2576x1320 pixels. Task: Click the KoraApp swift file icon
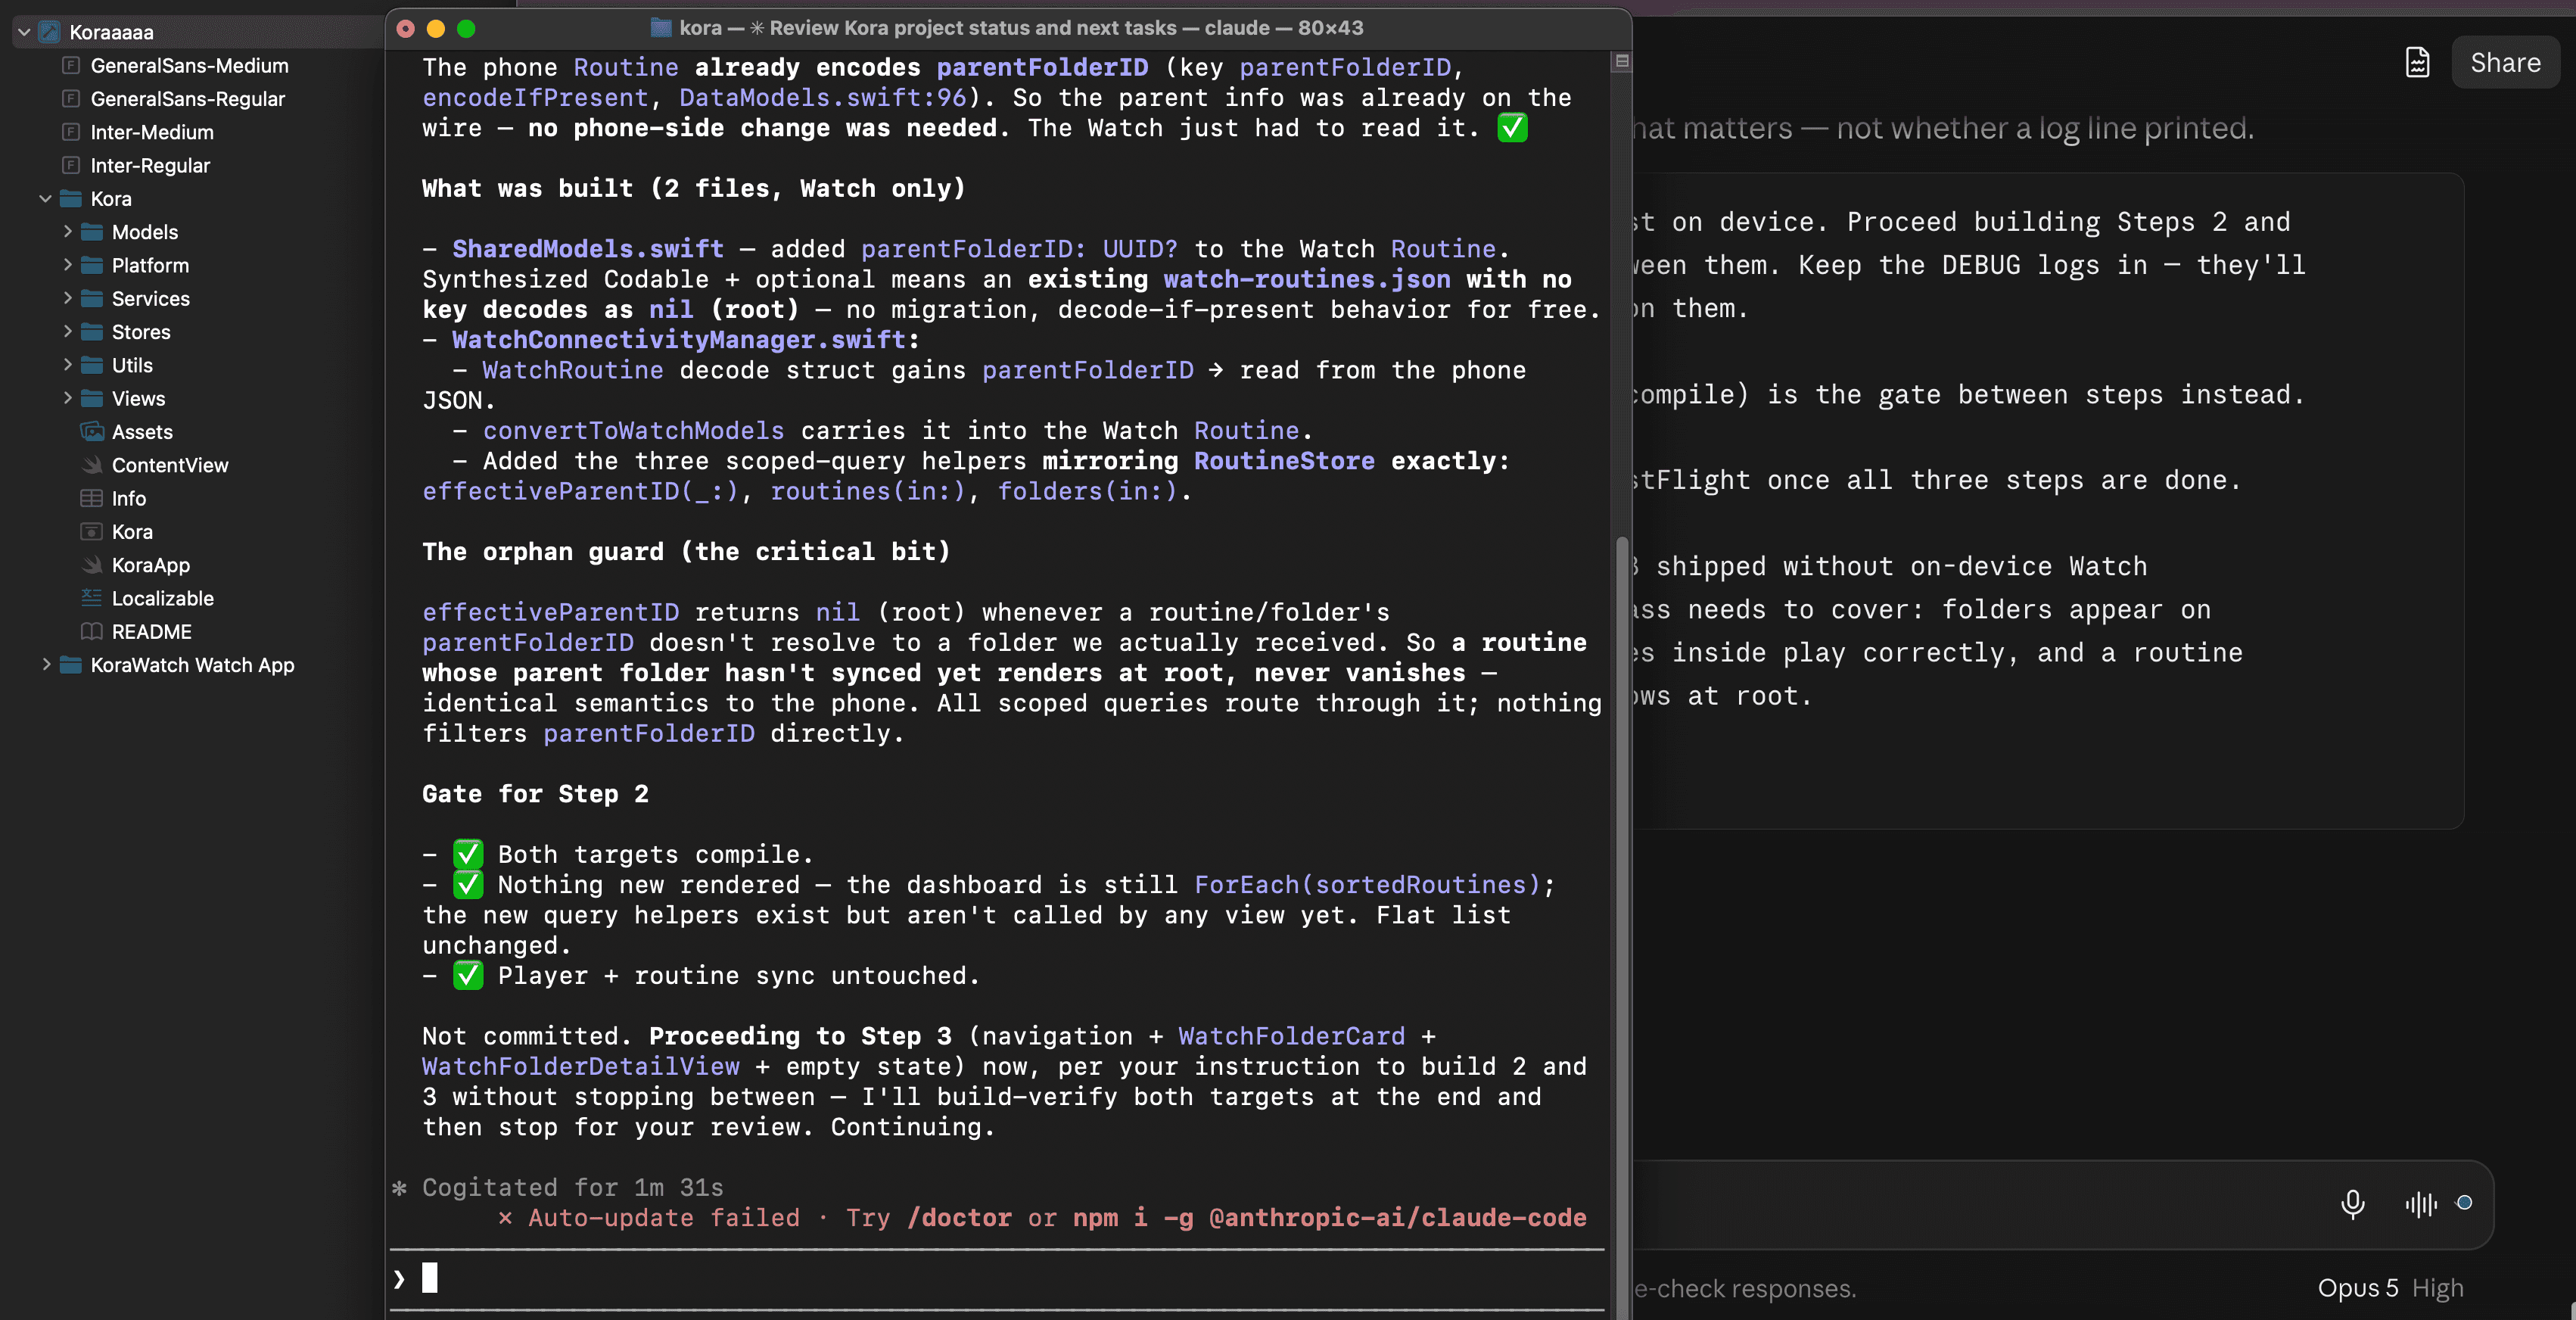[92, 565]
